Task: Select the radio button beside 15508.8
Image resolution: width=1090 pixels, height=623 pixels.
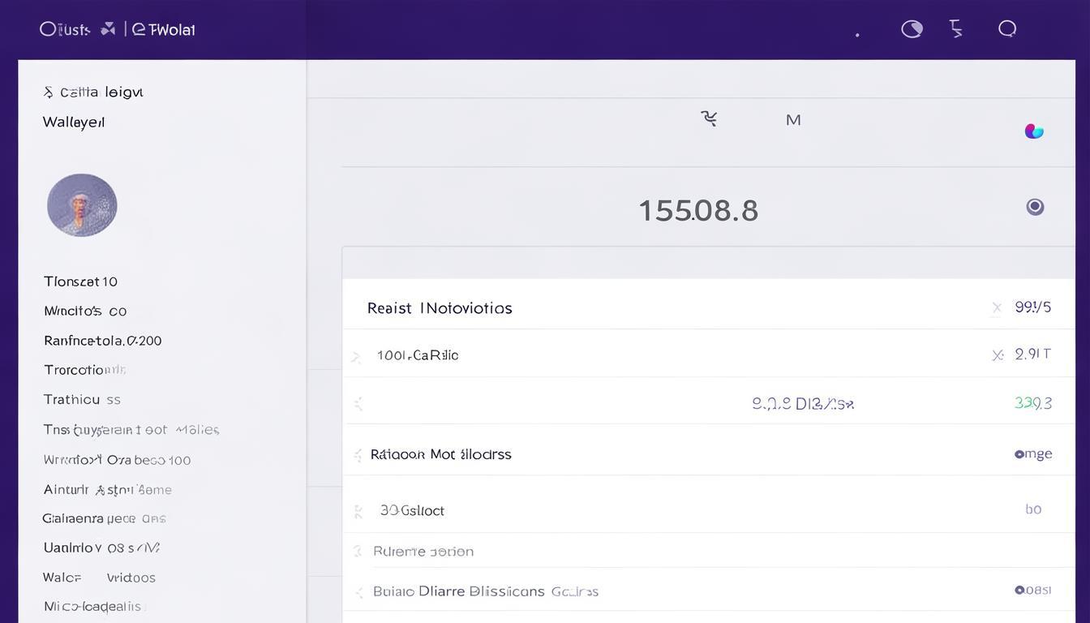Action: (x=1035, y=207)
